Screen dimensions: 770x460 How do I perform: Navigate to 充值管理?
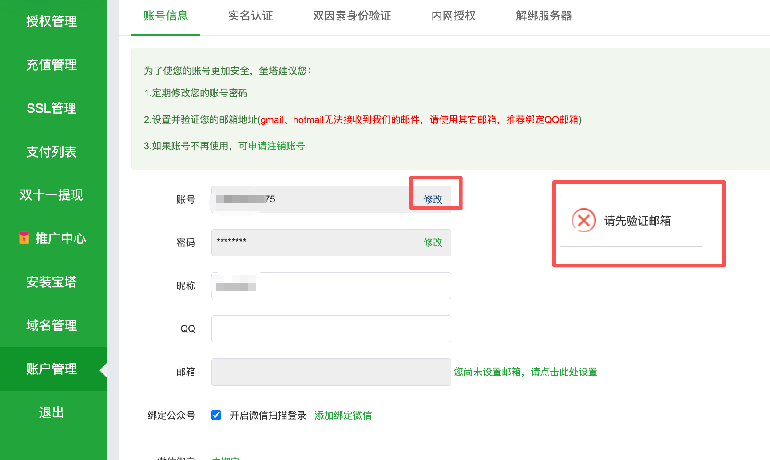tap(52, 65)
